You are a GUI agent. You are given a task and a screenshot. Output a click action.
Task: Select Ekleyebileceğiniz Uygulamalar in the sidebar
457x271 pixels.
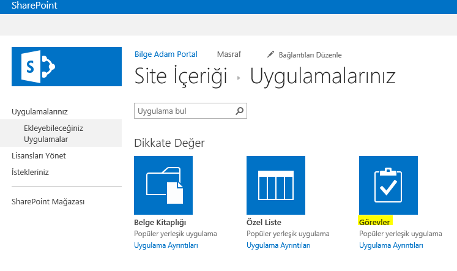pyautogui.click(x=54, y=133)
